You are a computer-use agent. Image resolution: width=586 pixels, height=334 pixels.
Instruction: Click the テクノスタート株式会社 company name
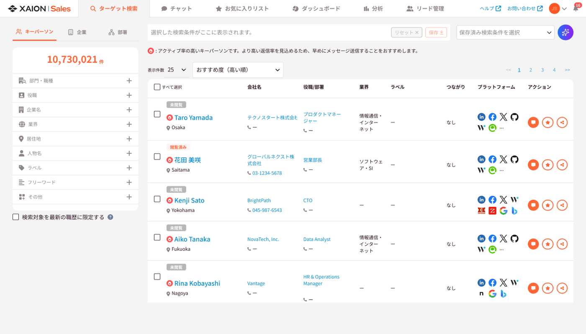pos(272,118)
